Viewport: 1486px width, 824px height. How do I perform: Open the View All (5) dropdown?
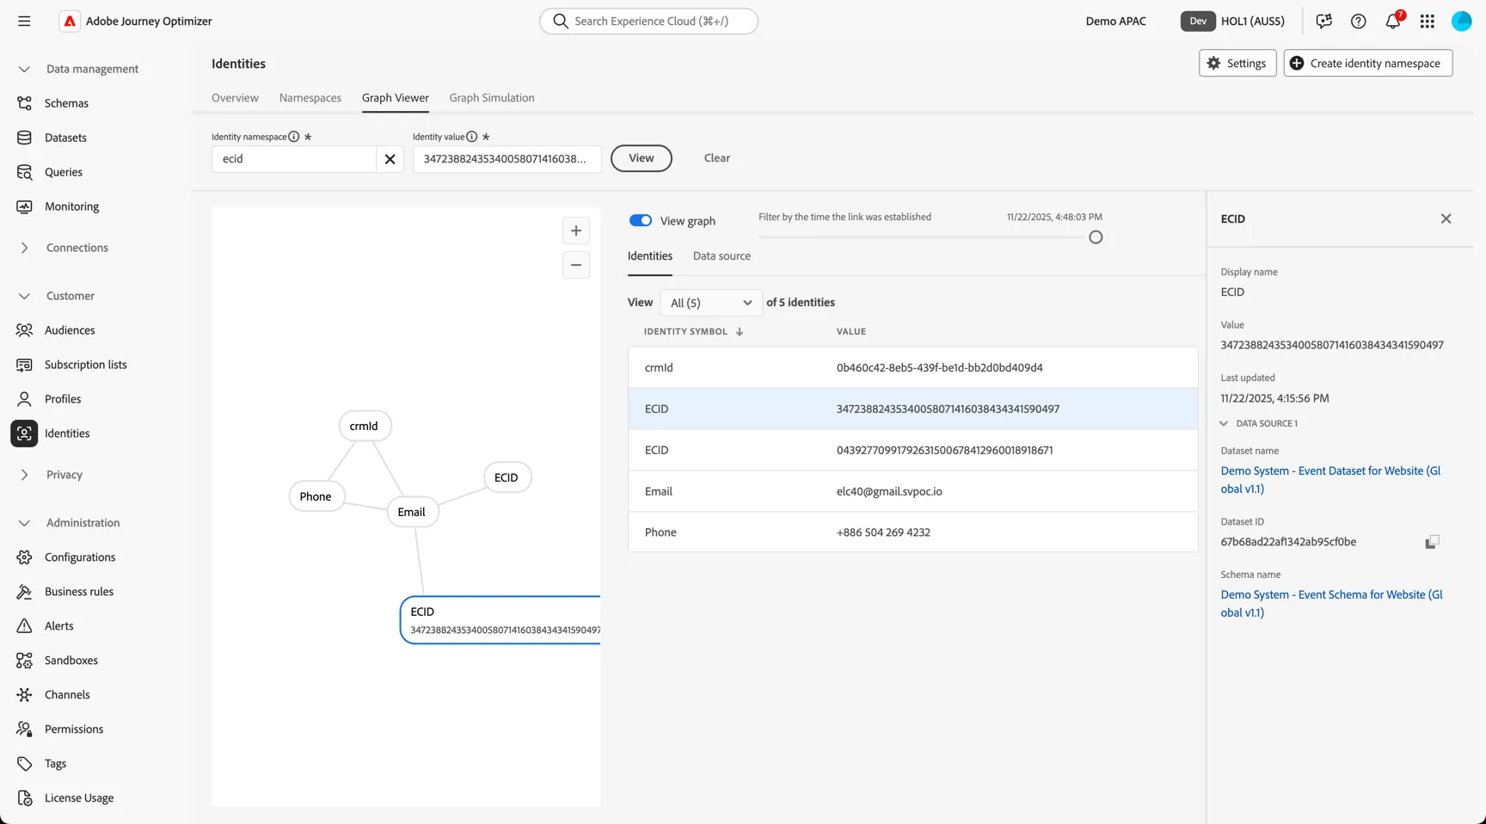pos(711,303)
